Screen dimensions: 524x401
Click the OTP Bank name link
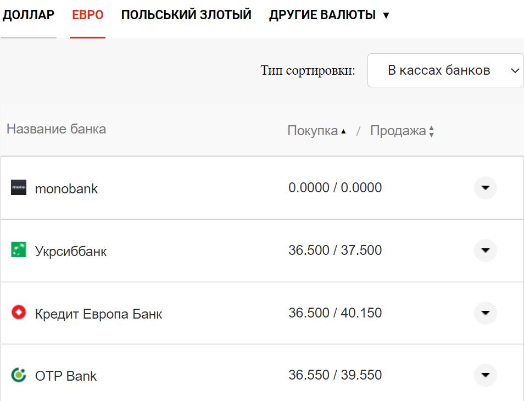click(65, 376)
